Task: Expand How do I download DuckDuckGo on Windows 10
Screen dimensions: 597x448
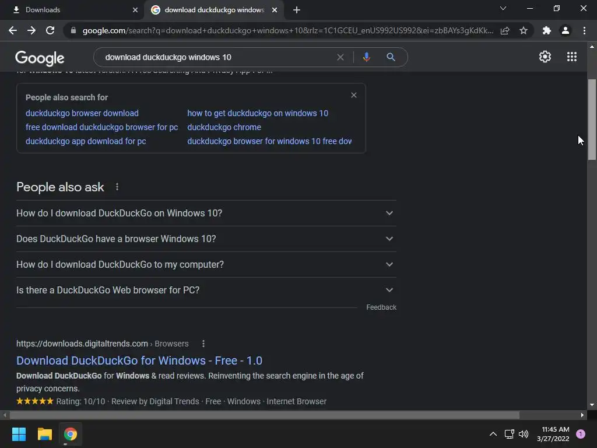Action: click(x=206, y=213)
